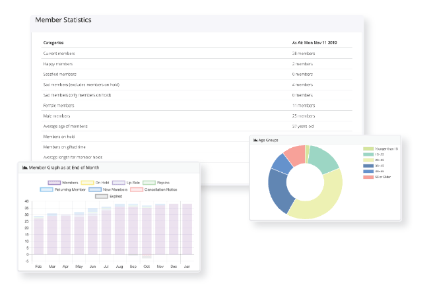Click the pale yellow legend swatch in Age Groups

368,160
